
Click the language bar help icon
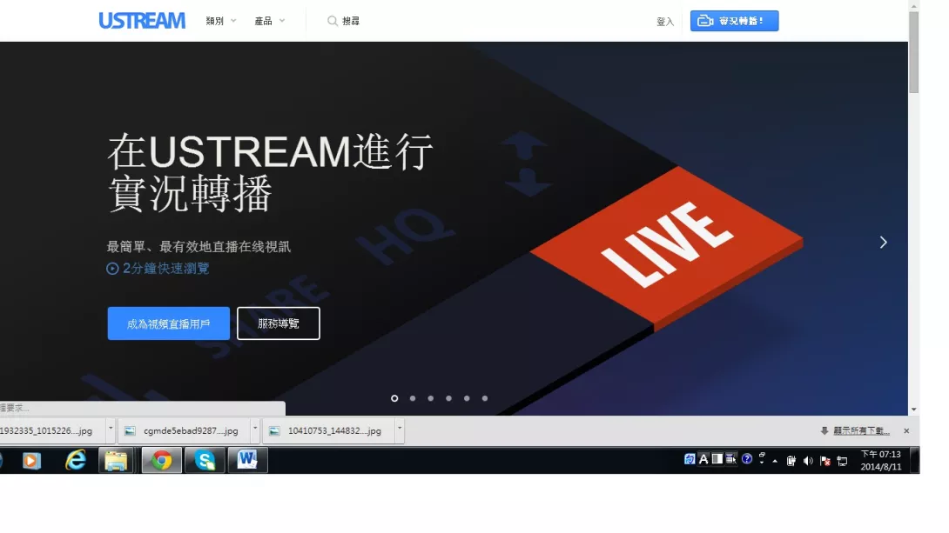[747, 459]
